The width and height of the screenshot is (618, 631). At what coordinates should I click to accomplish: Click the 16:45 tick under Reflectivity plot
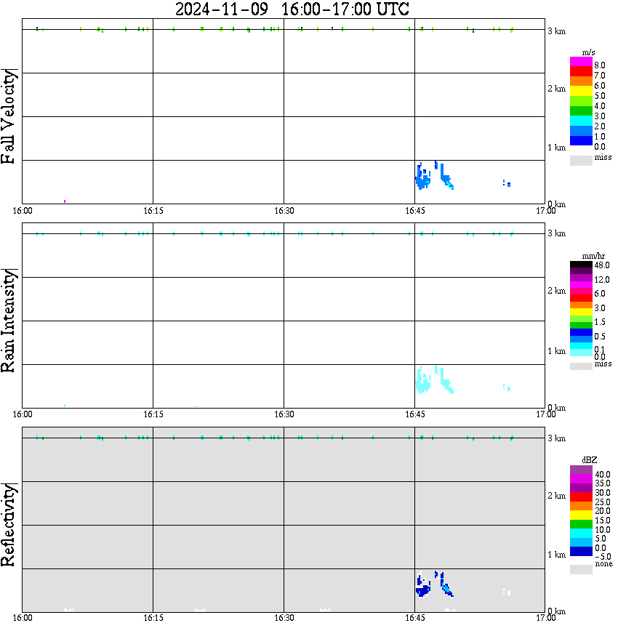tap(414, 618)
